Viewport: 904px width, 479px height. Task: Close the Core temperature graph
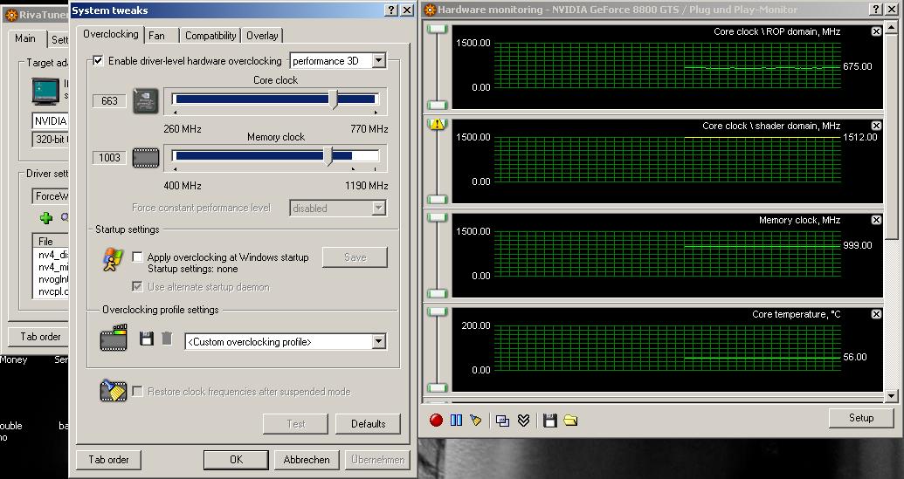(x=876, y=314)
